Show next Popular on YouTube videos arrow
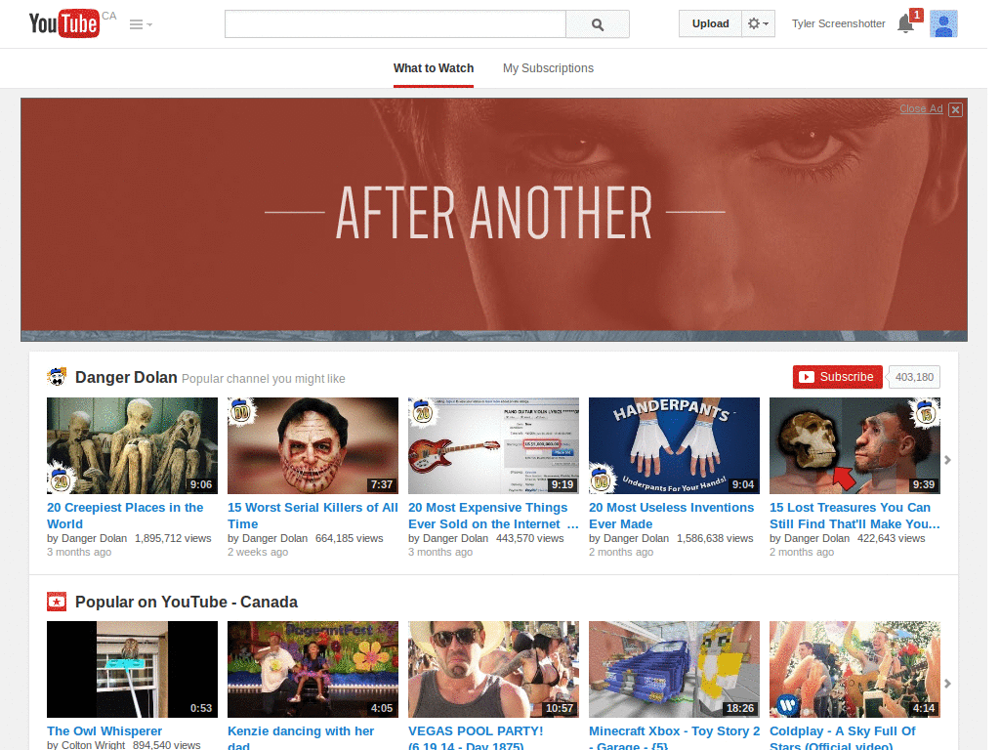This screenshot has width=1000, height=750. (947, 683)
